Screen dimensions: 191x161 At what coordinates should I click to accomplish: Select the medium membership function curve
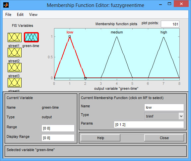tap(117, 57)
